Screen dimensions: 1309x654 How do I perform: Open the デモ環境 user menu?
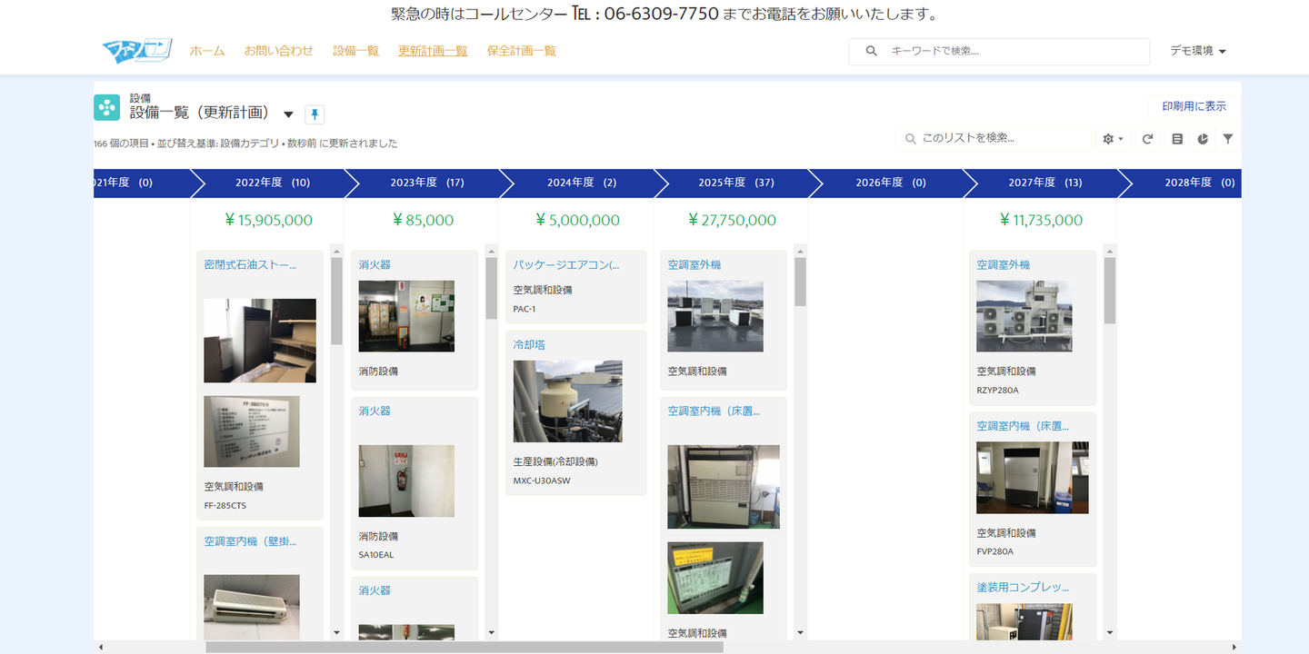[x=1198, y=51]
